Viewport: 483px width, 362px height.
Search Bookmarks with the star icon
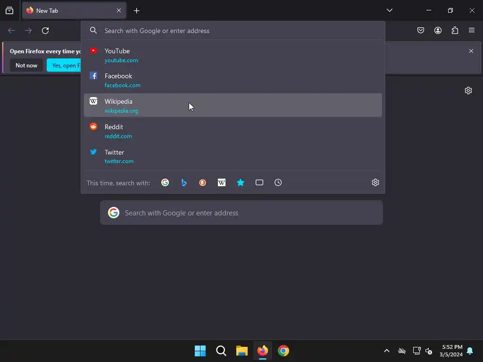(x=241, y=182)
